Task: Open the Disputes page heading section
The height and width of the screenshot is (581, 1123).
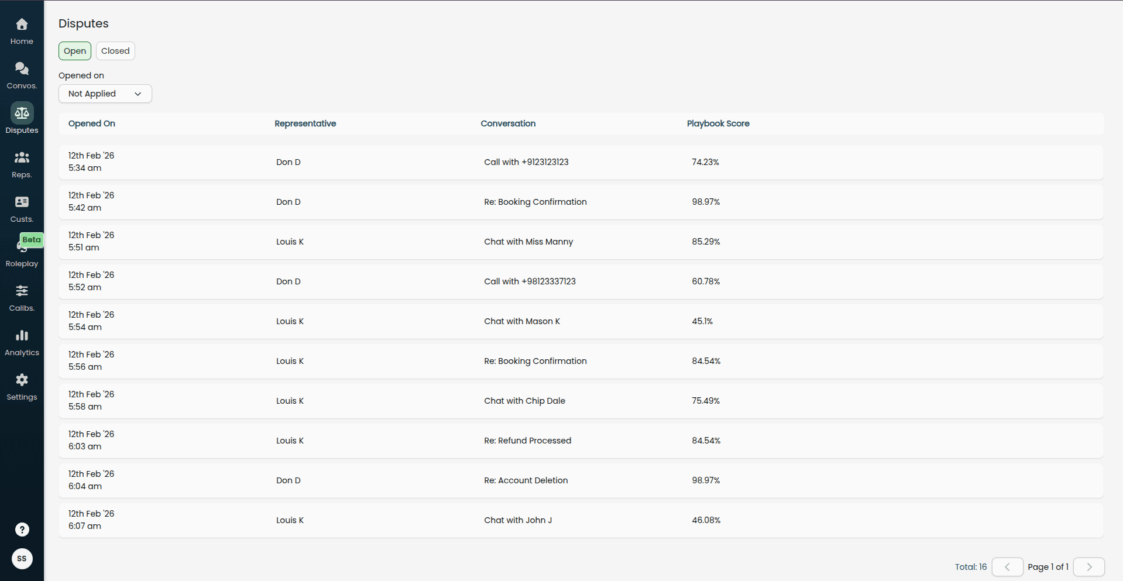Action: pyautogui.click(x=83, y=23)
